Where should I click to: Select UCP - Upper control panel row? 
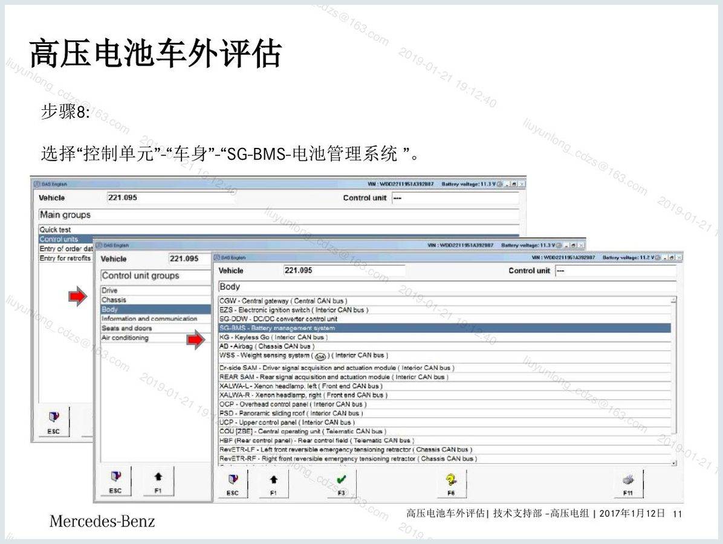pos(444,422)
